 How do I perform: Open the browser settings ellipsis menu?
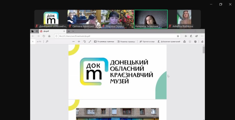(202, 36)
